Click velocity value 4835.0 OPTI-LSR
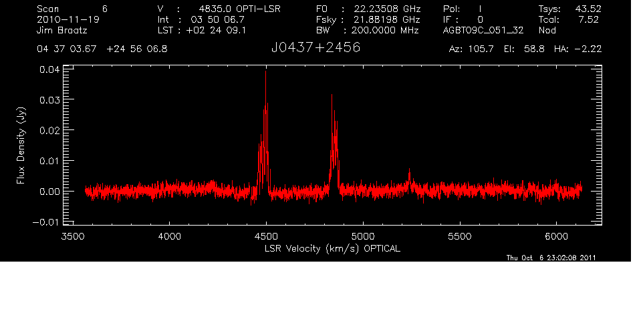Image resolution: width=643 pixels, height=327 pixels. coord(240,9)
